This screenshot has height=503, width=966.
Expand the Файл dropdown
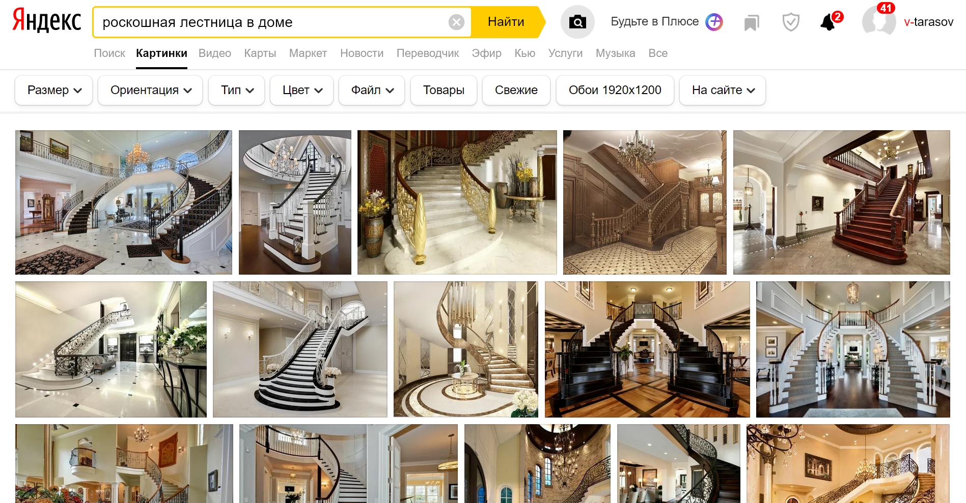372,90
